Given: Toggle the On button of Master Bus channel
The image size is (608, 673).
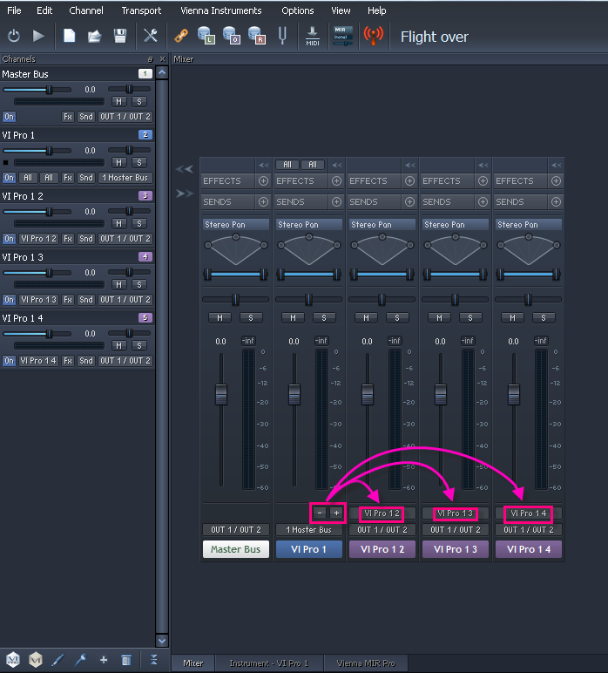Looking at the screenshot, I should [x=9, y=117].
